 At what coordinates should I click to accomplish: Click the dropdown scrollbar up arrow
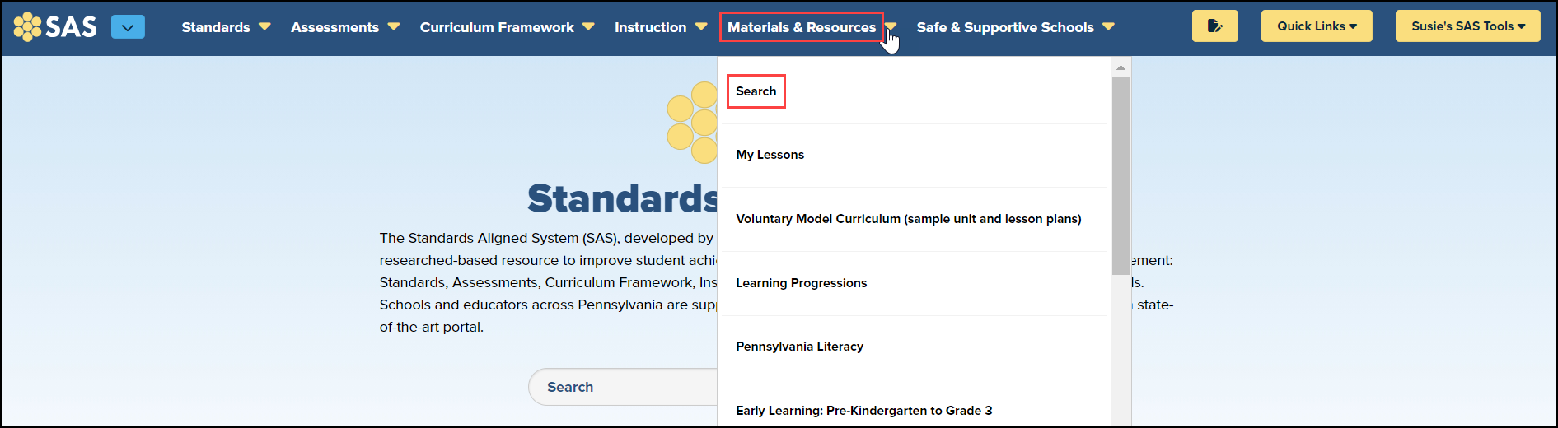1121,67
